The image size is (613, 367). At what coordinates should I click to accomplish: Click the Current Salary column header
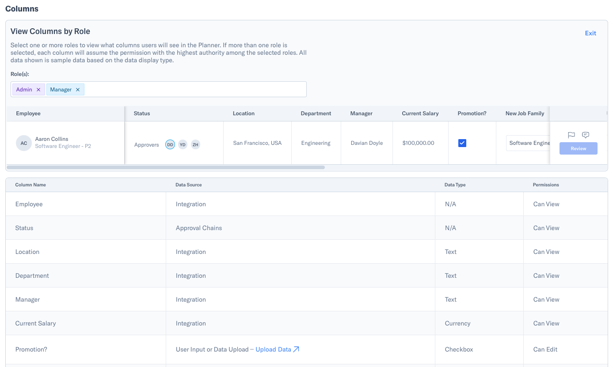(x=420, y=114)
